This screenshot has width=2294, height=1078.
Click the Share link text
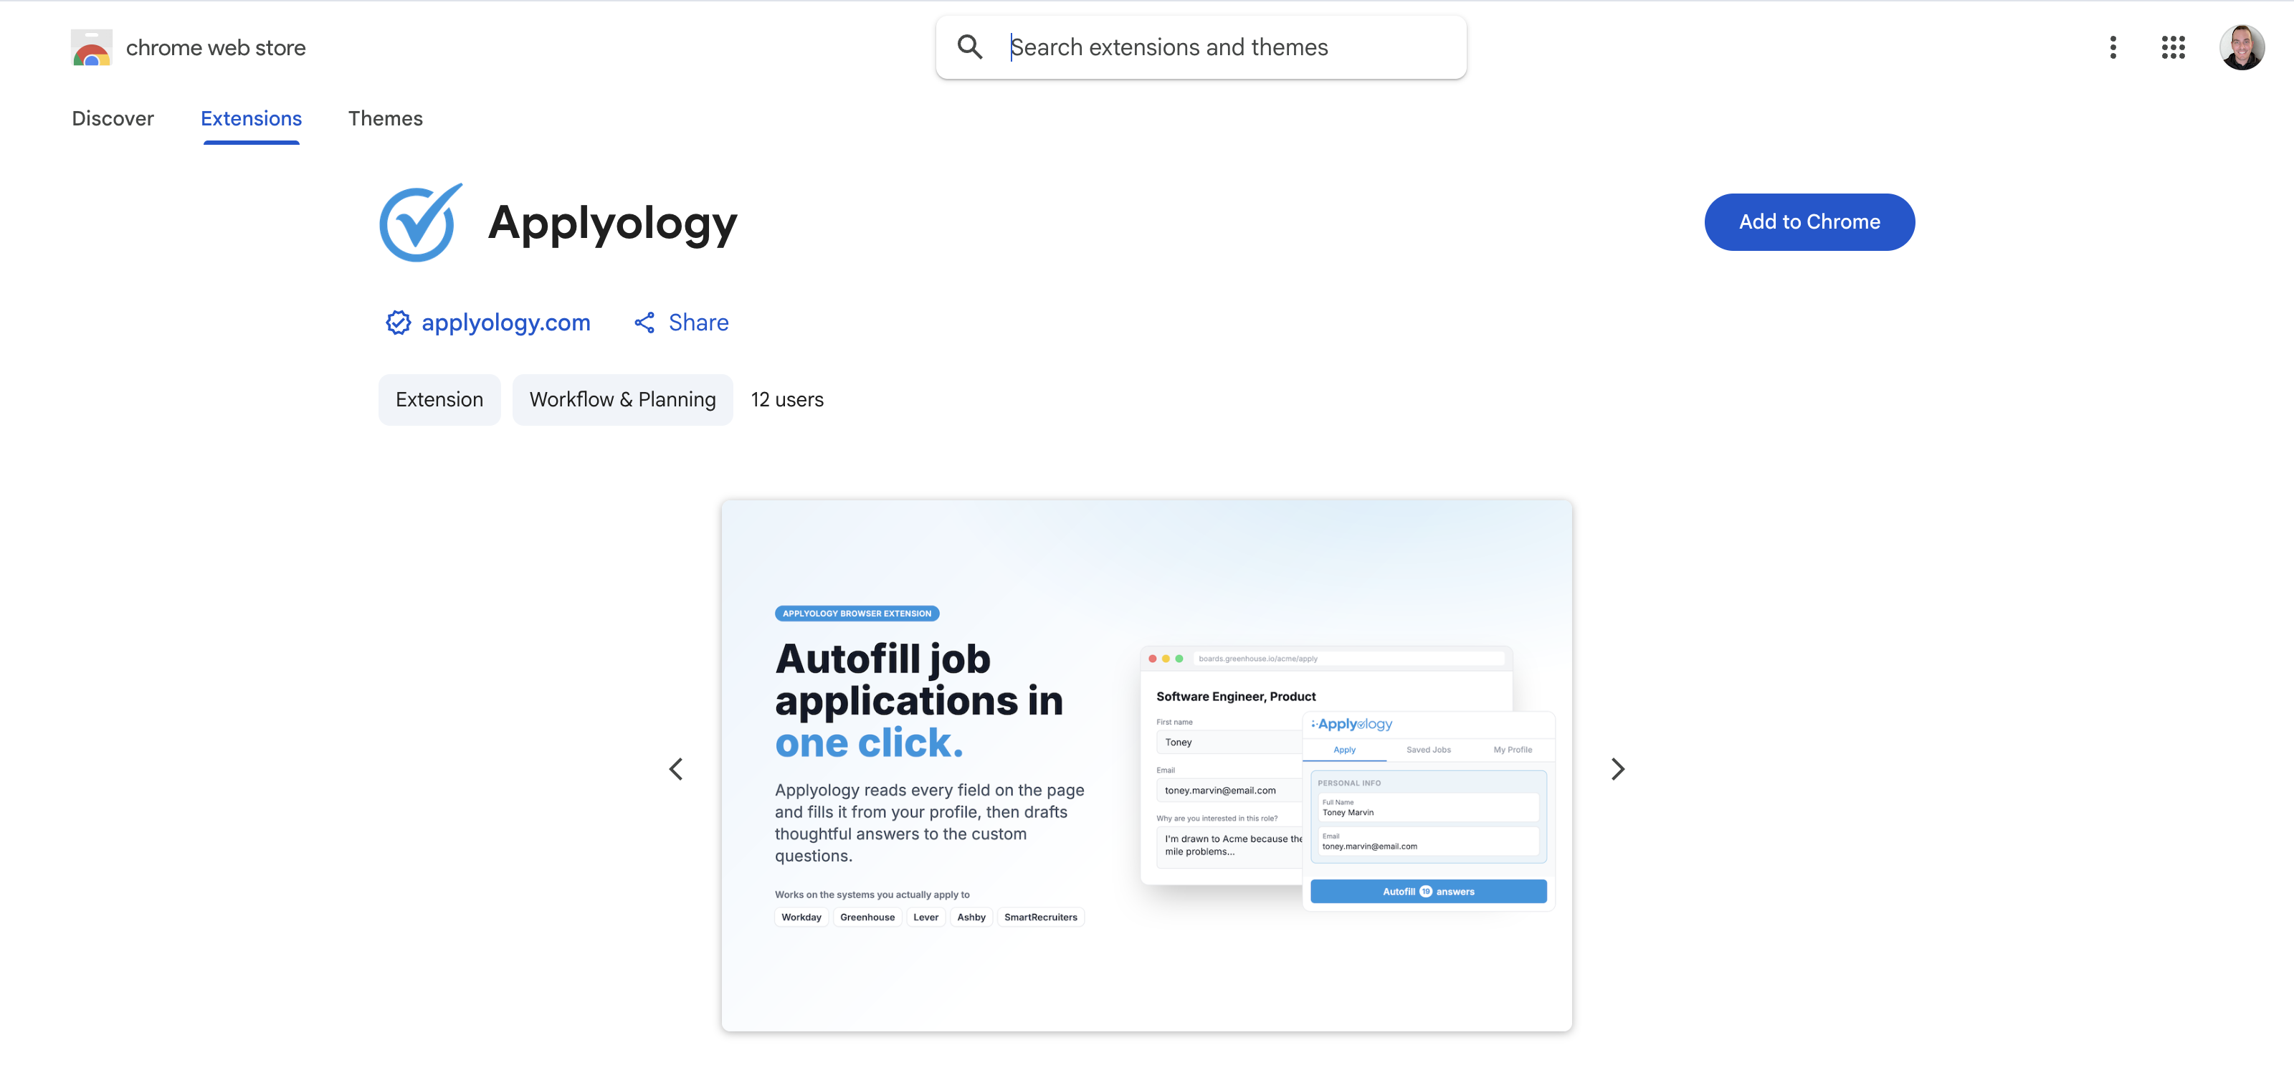click(x=698, y=323)
